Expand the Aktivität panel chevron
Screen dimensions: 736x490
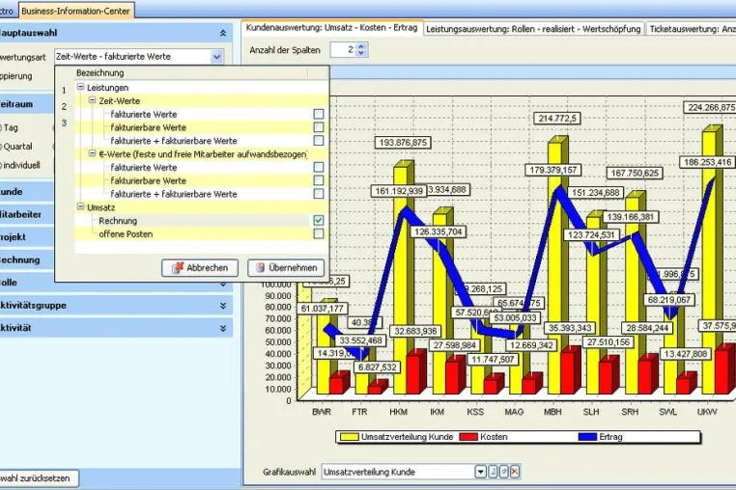pos(223,328)
